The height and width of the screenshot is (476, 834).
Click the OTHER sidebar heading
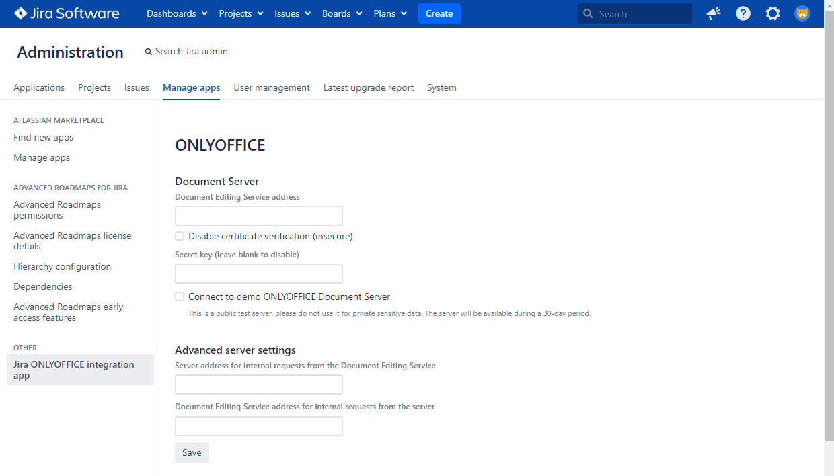tap(25, 348)
